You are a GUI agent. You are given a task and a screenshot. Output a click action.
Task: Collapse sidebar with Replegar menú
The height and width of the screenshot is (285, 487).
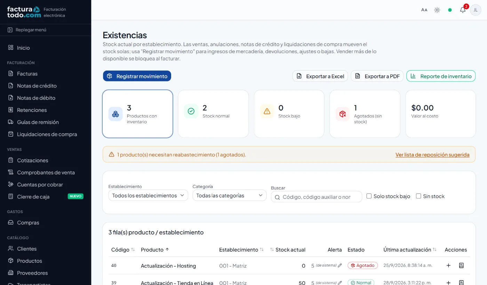[27, 30]
